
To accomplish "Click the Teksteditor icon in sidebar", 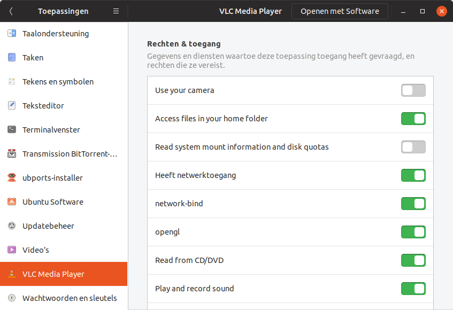I will coord(12,106).
